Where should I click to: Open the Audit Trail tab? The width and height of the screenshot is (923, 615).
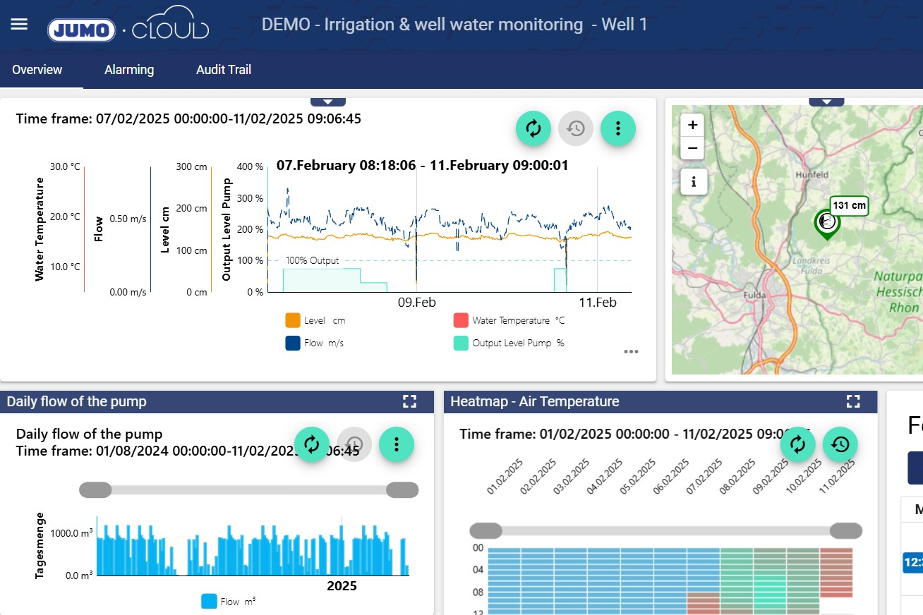coord(223,70)
